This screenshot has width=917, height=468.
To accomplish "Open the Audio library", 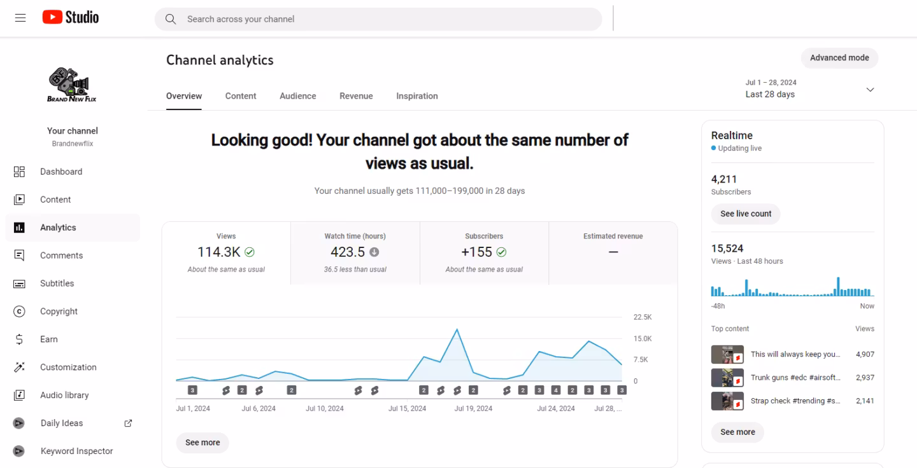I will tap(64, 396).
